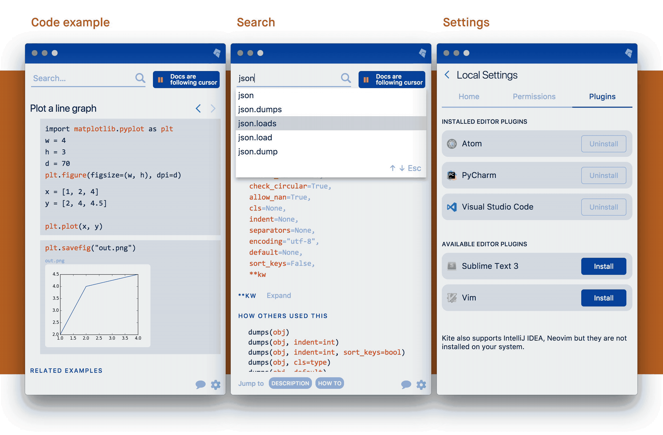Image resolution: width=663 pixels, height=435 pixels.
Task: Click the Kite logo in Settings title bar
Action: (x=628, y=53)
